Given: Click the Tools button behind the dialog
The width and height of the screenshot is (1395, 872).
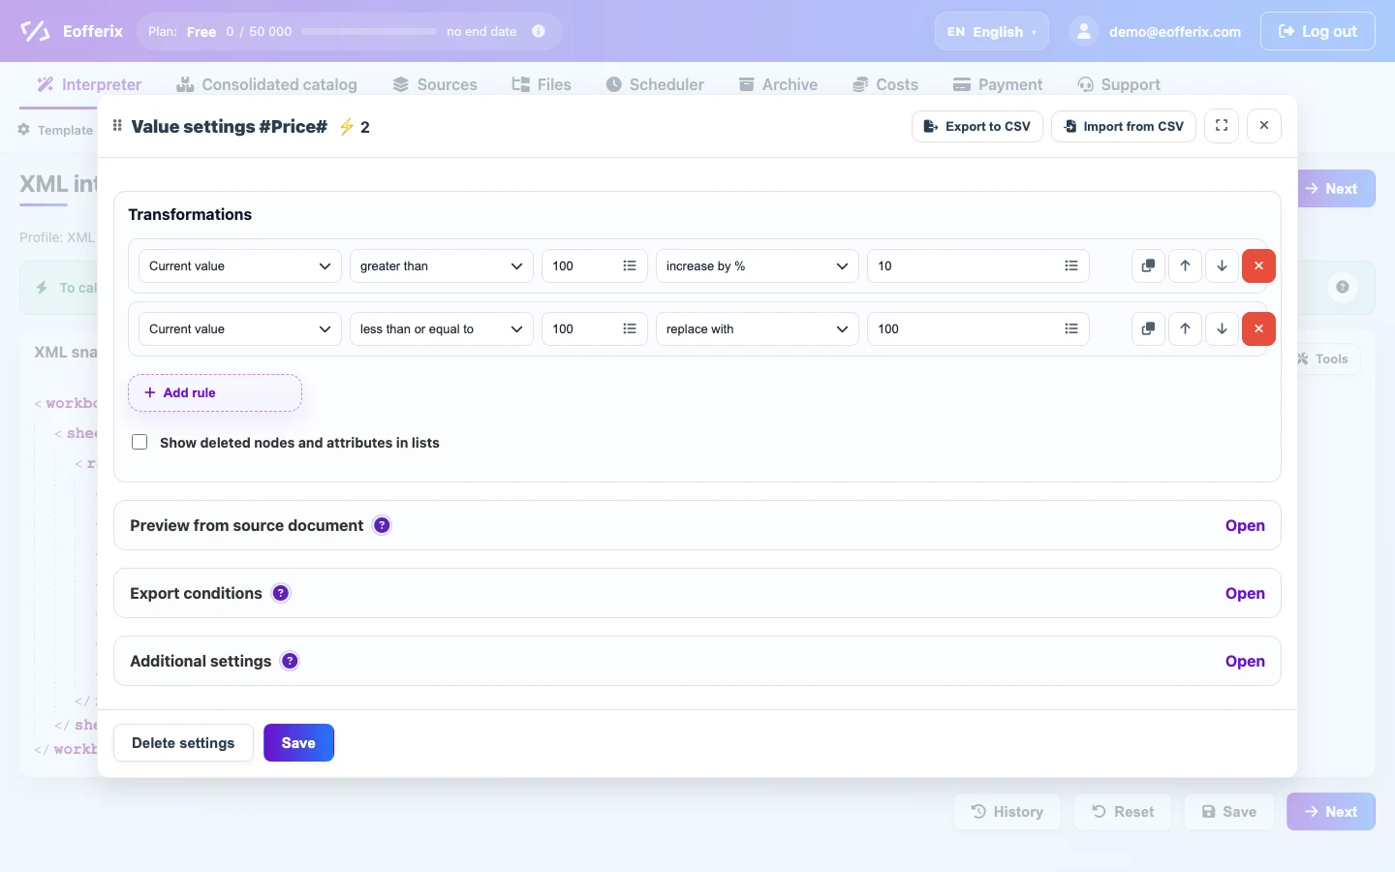Looking at the screenshot, I should click(x=1329, y=358).
